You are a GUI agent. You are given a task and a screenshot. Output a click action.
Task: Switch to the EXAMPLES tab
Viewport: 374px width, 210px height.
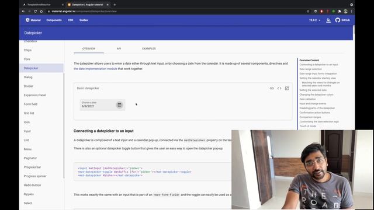(x=149, y=48)
